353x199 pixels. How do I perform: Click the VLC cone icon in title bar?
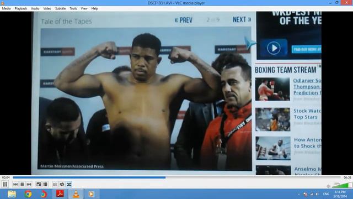[2, 3]
